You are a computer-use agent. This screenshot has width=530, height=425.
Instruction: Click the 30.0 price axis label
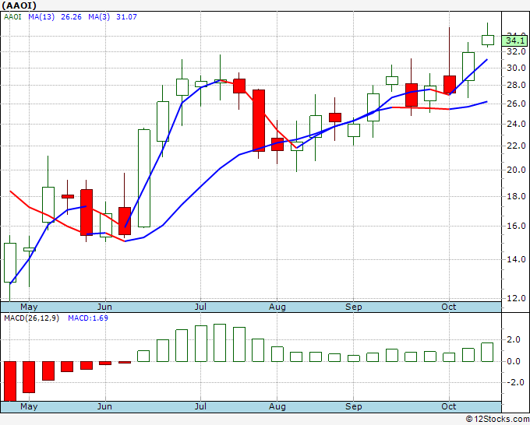(x=516, y=68)
